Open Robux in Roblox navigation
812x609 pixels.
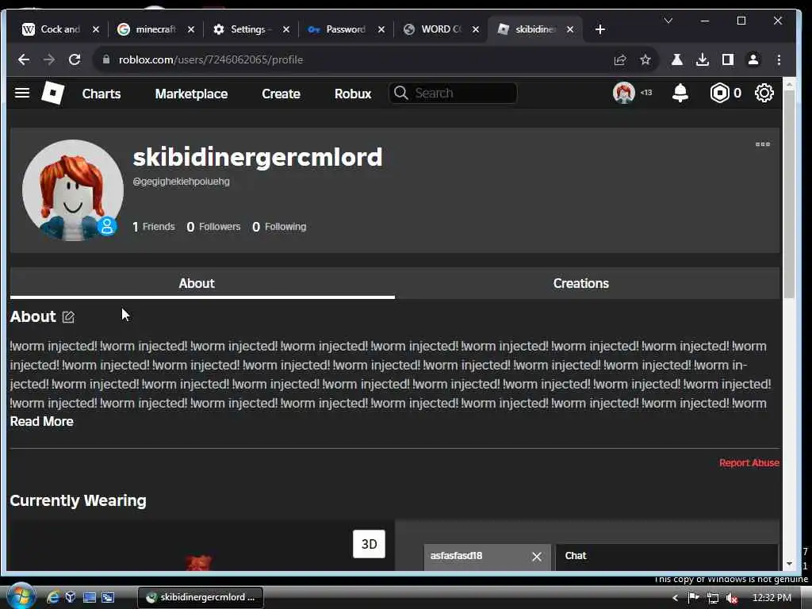point(353,94)
